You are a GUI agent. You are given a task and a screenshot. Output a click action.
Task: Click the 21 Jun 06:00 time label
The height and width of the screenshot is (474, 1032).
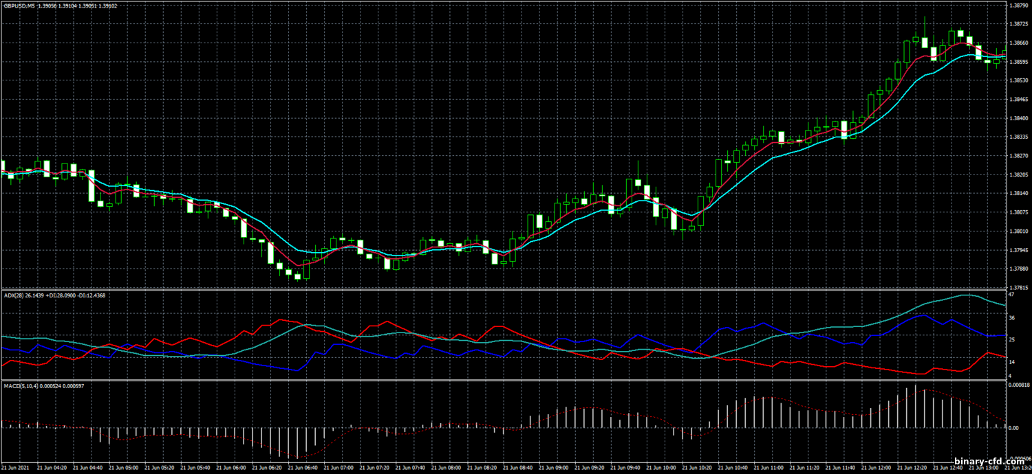231,466
